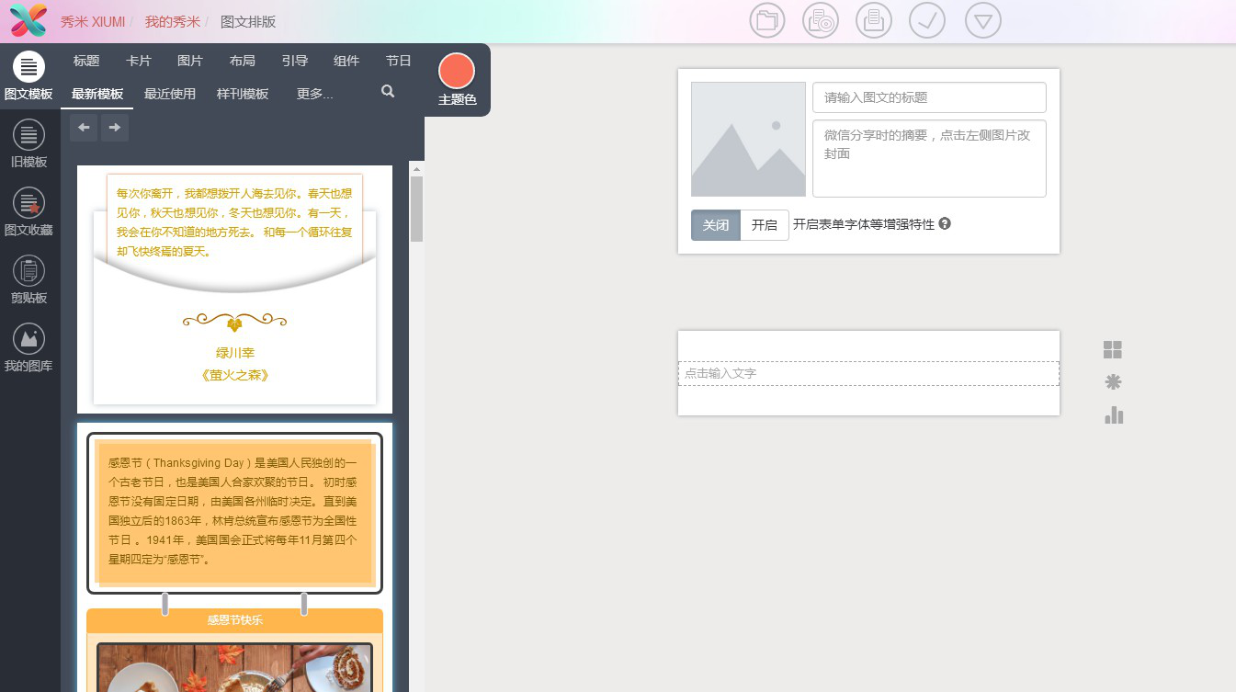This screenshot has width=1236, height=692.
Task: Click the WeChat share summary text area
Action: pyautogui.click(x=929, y=158)
